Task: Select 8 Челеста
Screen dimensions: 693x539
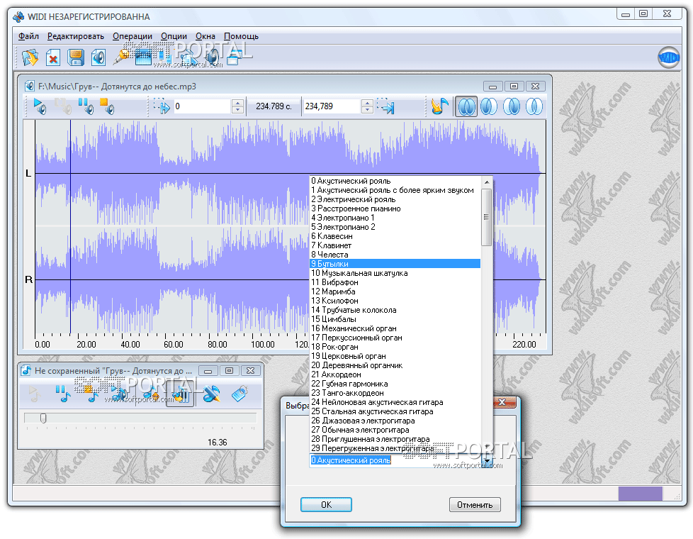Action: point(395,255)
